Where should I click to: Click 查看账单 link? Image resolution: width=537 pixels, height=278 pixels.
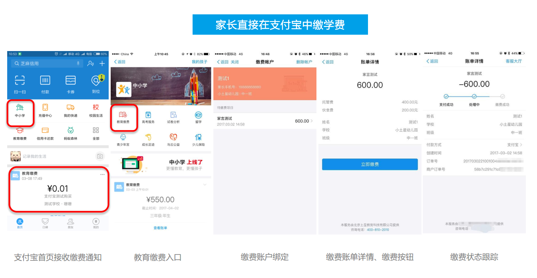tap(161, 228)
